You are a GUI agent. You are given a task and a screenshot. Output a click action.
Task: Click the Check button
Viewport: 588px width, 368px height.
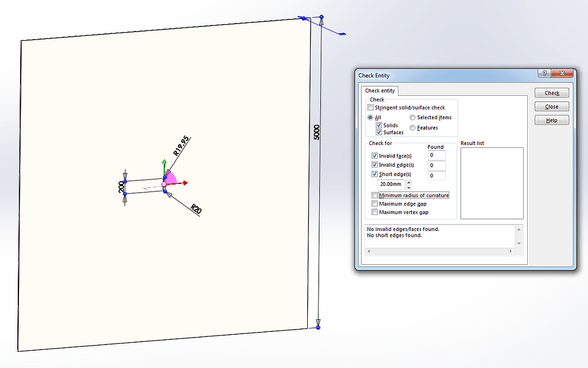point(551,92)
